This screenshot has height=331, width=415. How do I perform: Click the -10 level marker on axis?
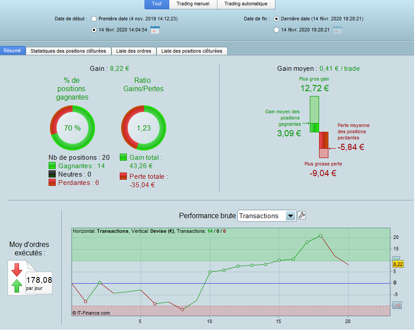tap(397, 305)
